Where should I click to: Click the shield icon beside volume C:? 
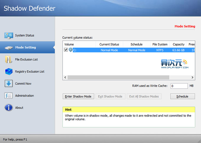tap(71, 50)
